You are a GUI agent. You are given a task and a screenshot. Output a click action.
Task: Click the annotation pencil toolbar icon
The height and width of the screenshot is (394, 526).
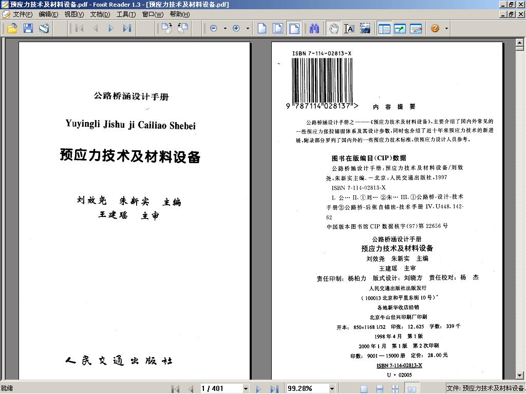416,29
